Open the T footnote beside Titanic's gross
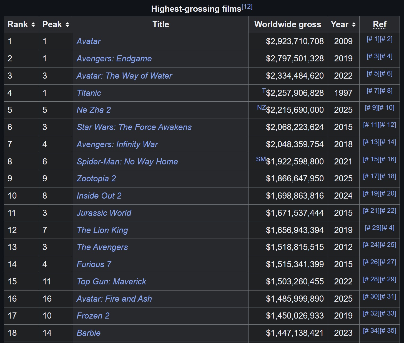Viewport: 404px width, 343px height. (x=264, y=91)
